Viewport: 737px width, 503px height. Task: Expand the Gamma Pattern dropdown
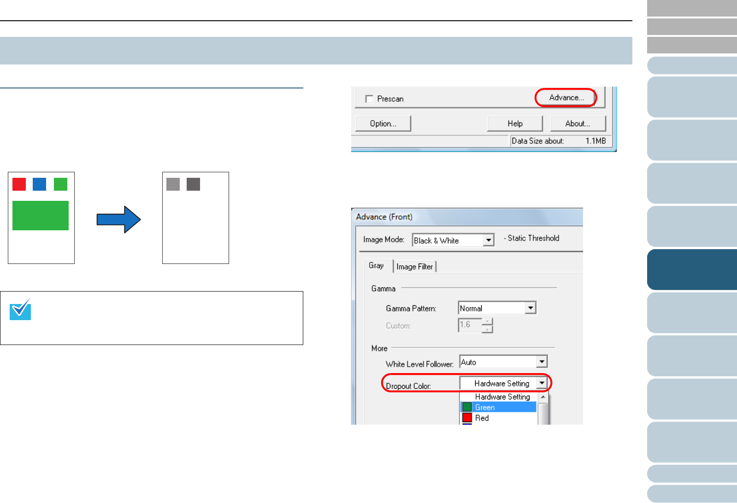(x=531, y=308)
